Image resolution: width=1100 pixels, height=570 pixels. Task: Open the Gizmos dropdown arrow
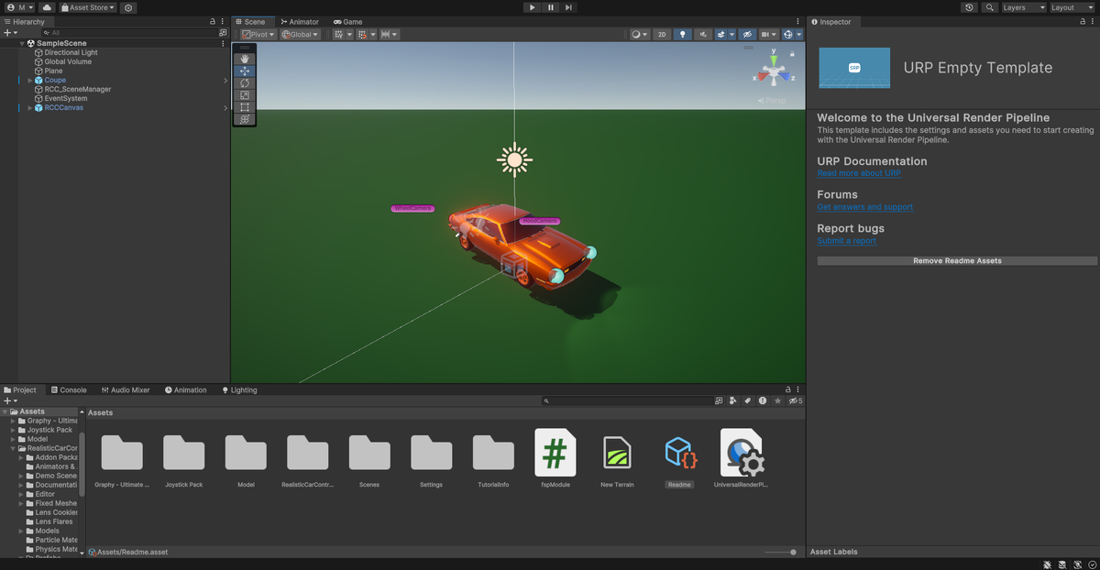(x=799, y=34)
